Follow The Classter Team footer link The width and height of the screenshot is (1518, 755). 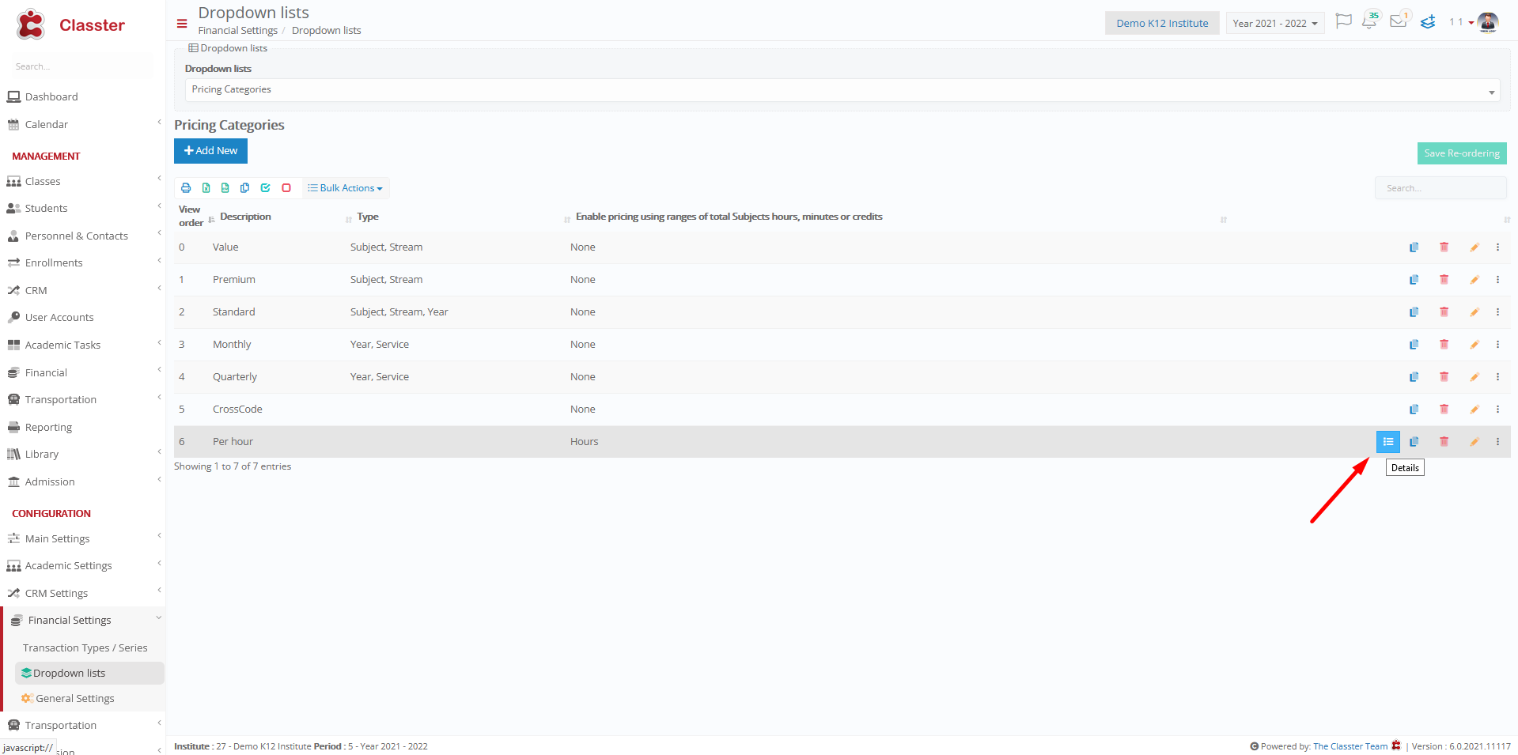[x=1350, y=746]
